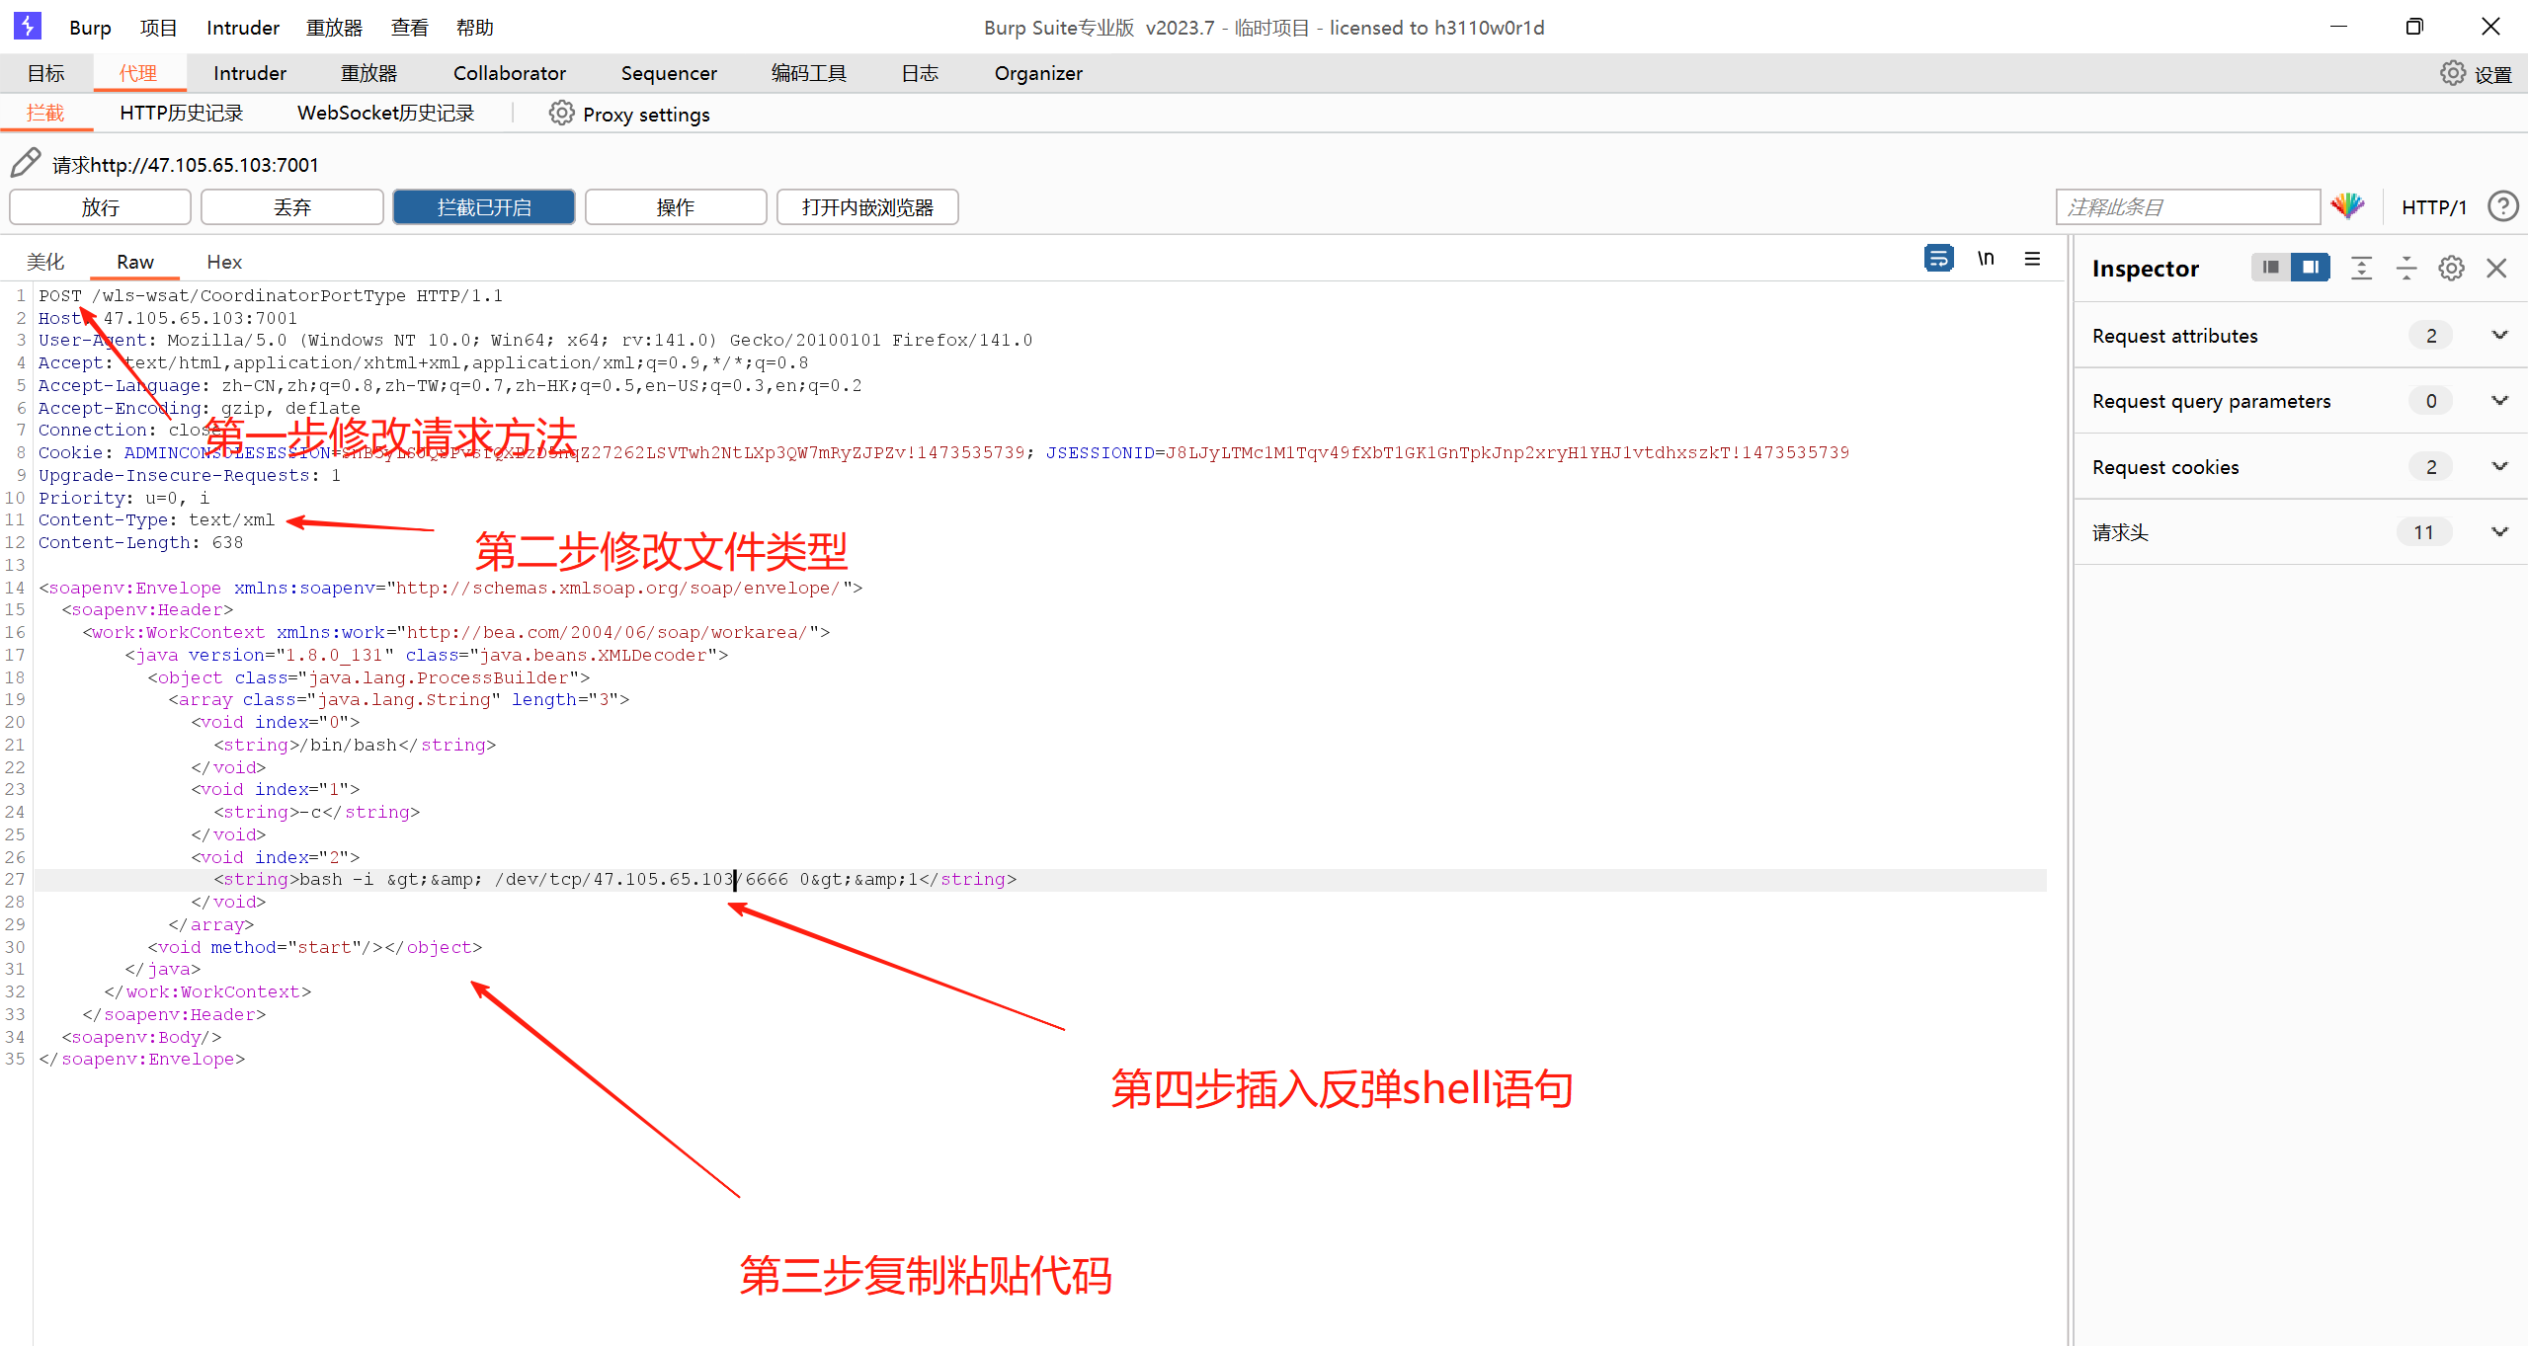Switch editor to 美化 view

click(x=45, y=262)
